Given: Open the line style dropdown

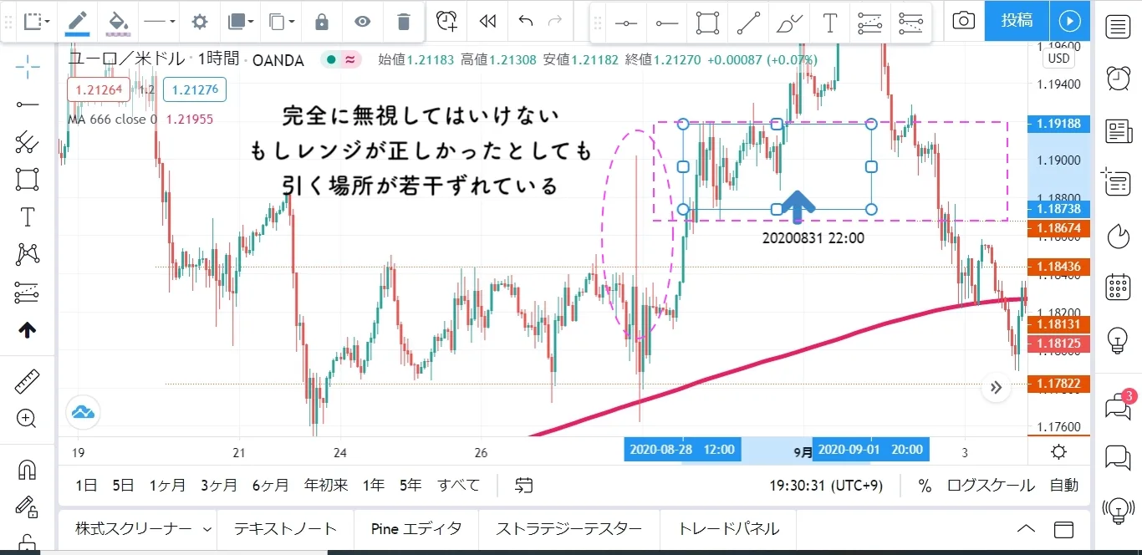Looking at the screenshot, I should [x=159, y=21].
